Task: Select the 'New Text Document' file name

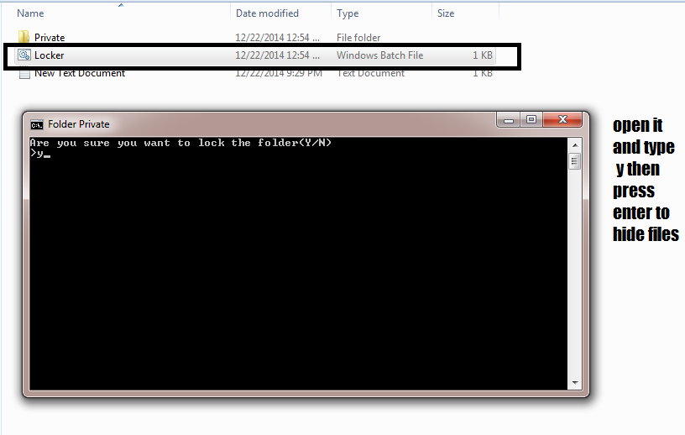Action: click(80, 73)
